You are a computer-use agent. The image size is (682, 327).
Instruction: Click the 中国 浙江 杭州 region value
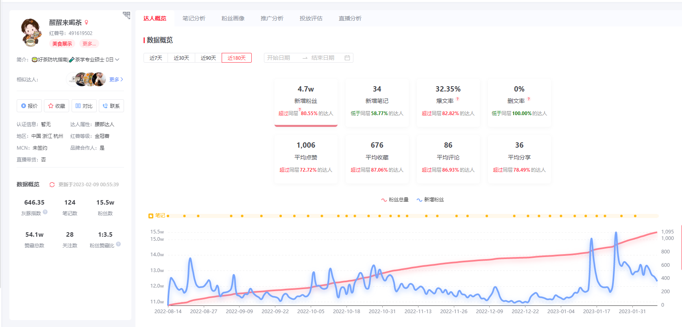[x=47, y=136]
